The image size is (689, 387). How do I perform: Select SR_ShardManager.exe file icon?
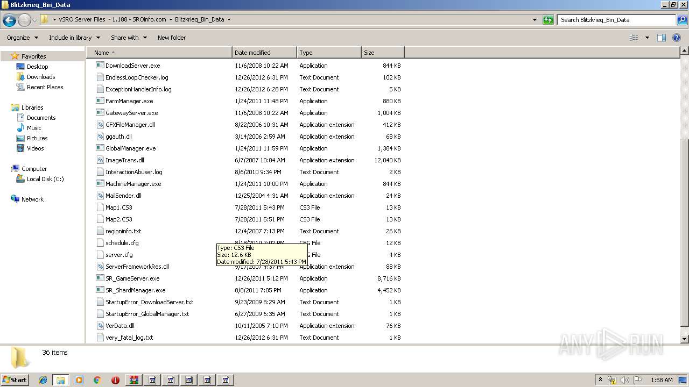[x=100, y=290]
